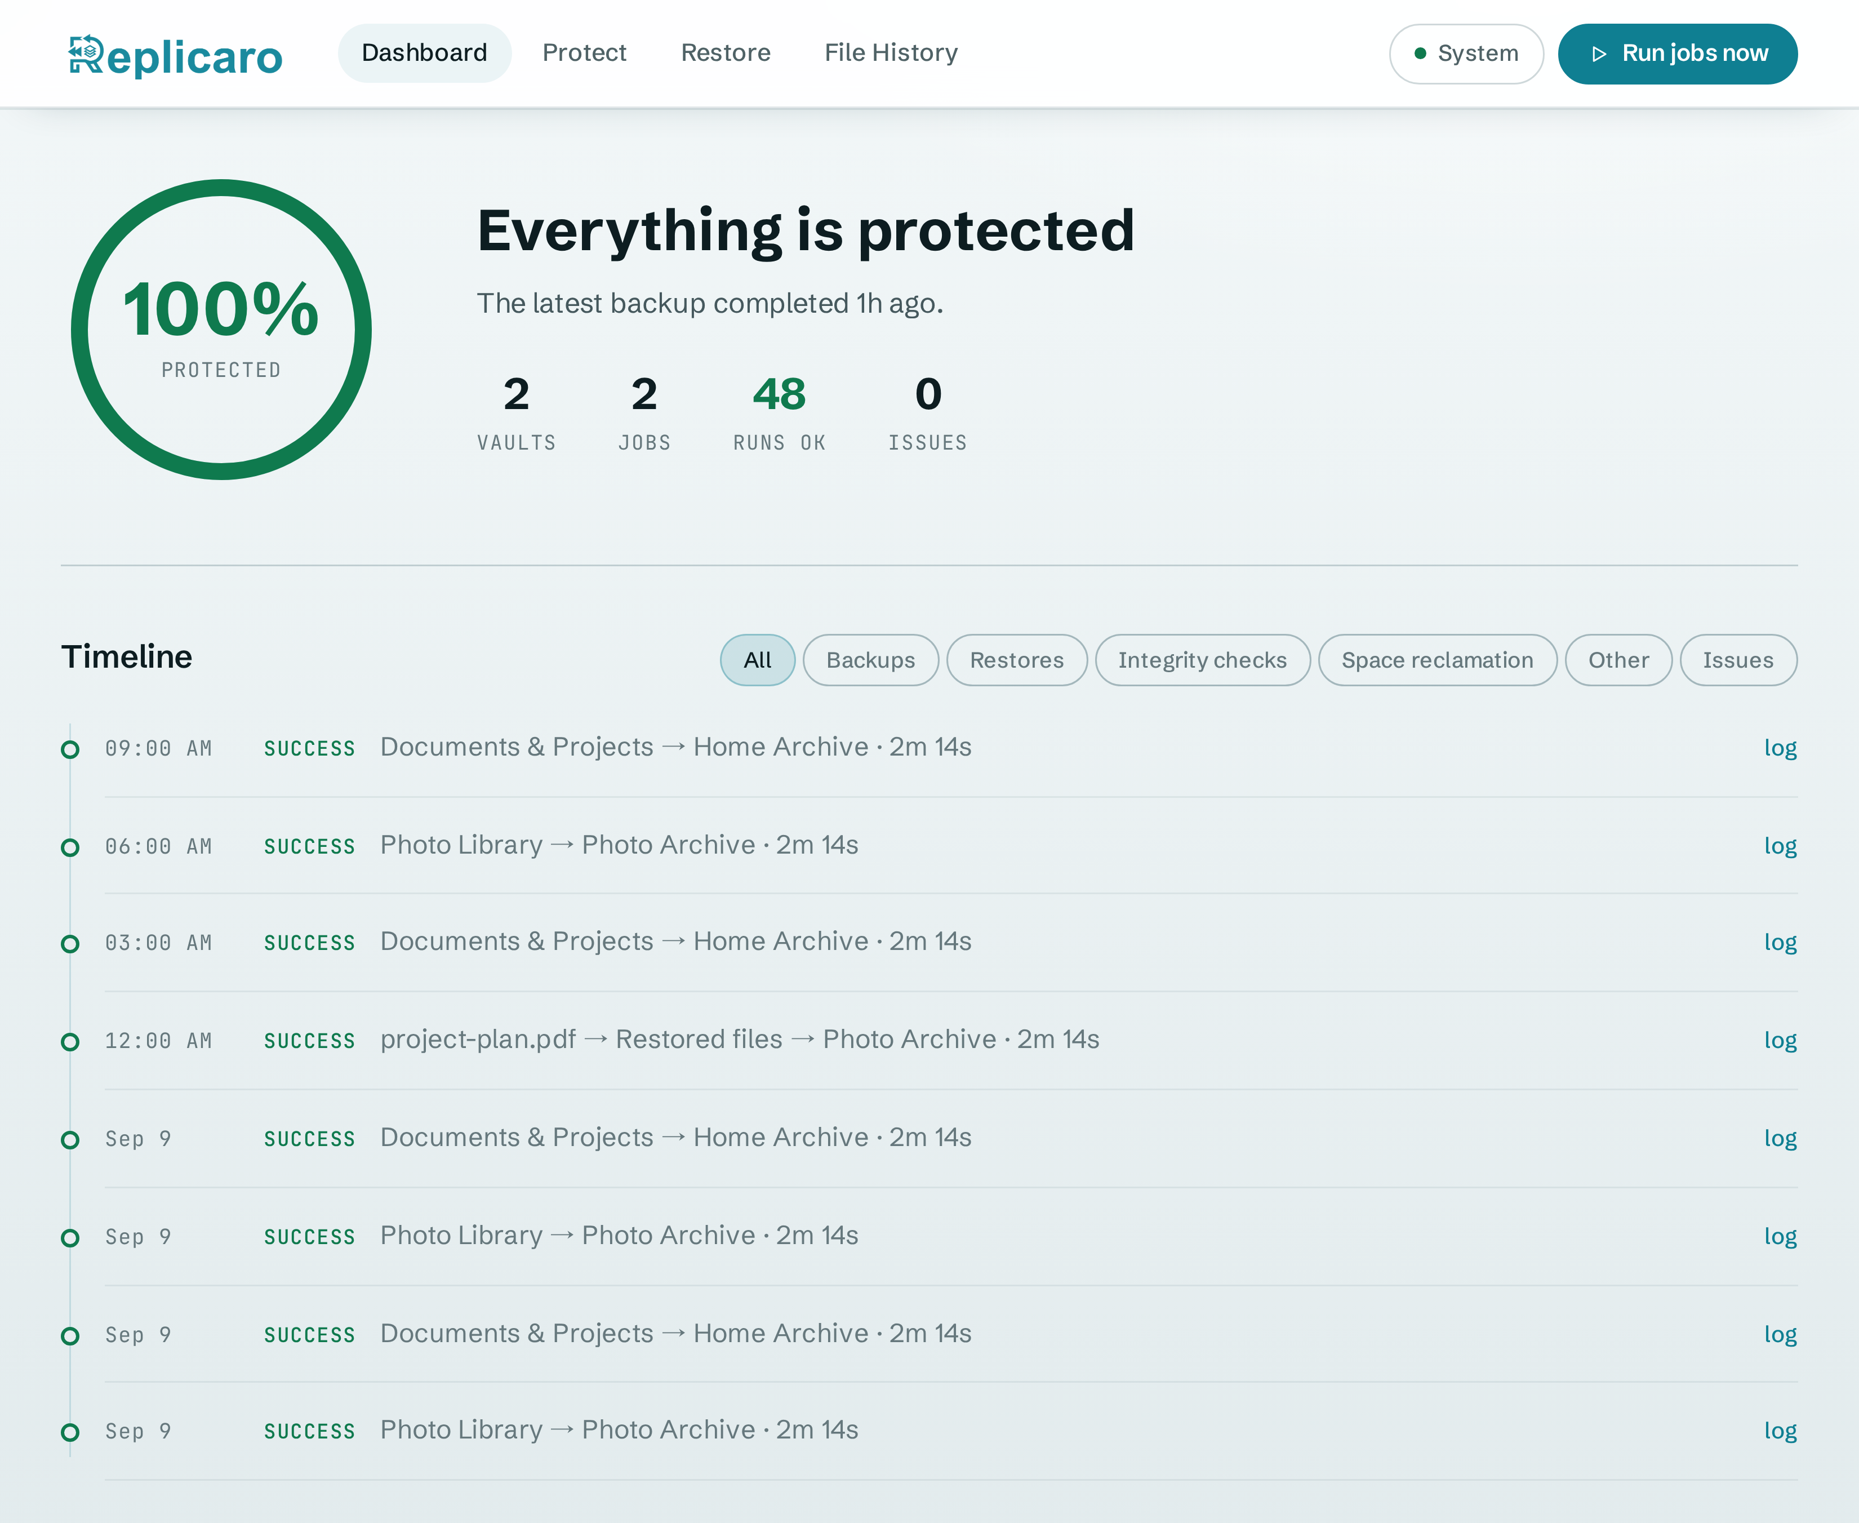Filter timeline by Issues
The image size is (1859, 1523).
point(1738,660)
